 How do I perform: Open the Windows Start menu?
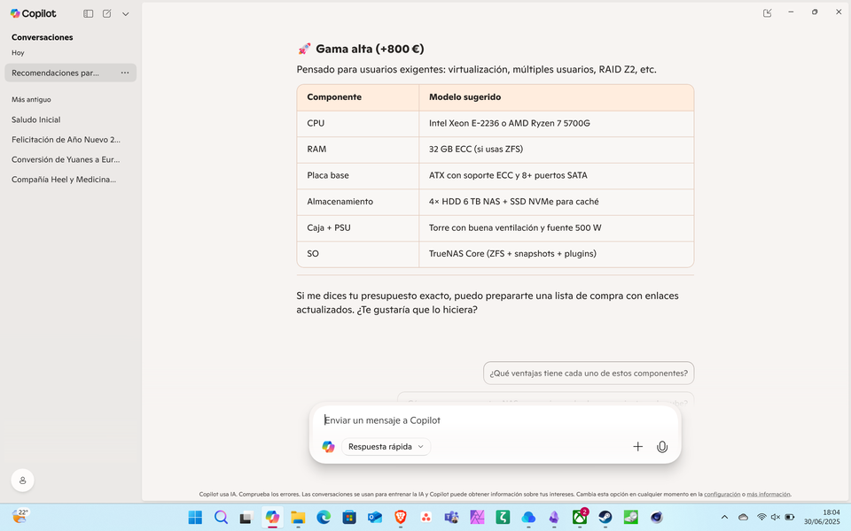point(195,518)
